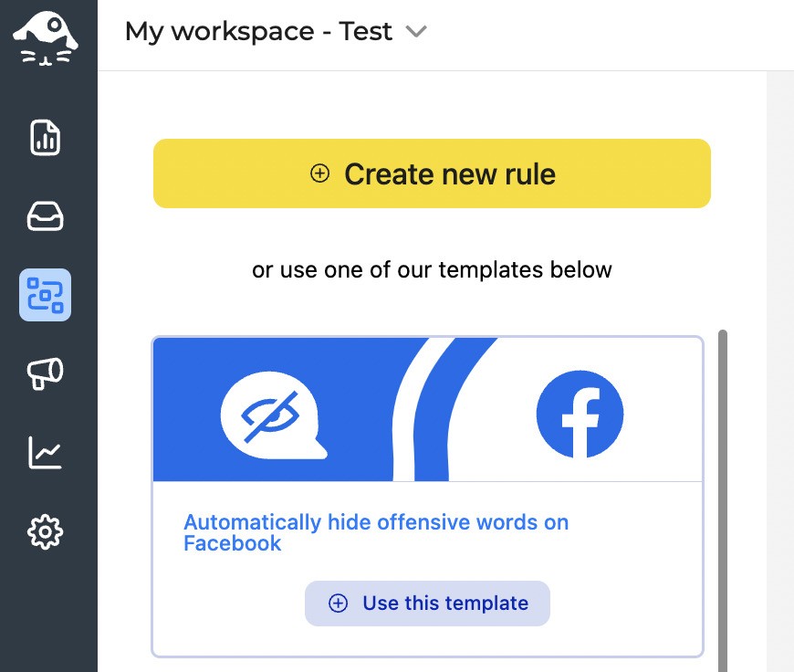Click the text or use one of our templates below
Viewport: 794px width, 672px height.
pyautogui.click(x=432, y=269)
